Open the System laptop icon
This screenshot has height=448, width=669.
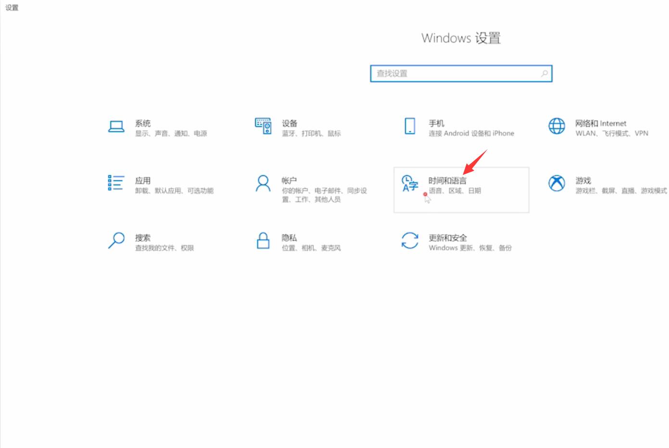click(116, 127)
